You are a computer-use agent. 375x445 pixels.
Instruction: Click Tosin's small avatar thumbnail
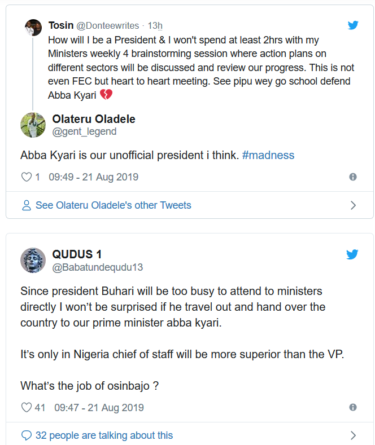pos(33,27)
